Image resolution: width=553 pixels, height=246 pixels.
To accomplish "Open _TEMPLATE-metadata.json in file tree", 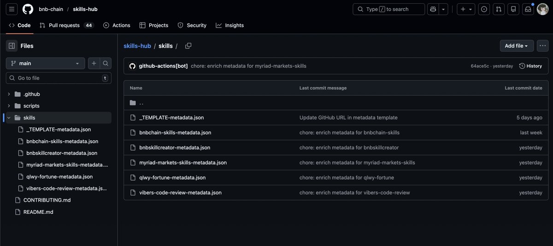I will coord(59,130).
